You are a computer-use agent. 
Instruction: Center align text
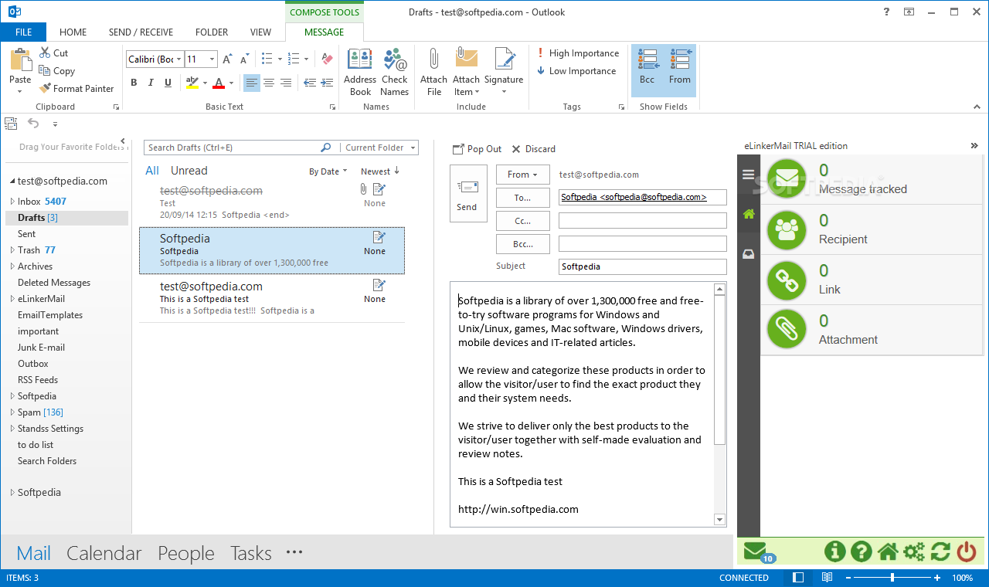click(x=269, y=83)
